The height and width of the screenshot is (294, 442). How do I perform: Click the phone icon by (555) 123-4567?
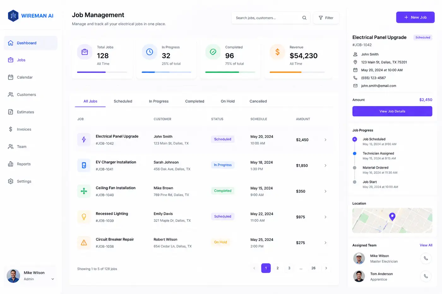[x=355, y=78]
